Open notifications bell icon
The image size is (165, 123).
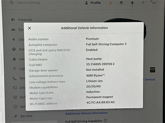pyautogui.click(x=132, y=3)
